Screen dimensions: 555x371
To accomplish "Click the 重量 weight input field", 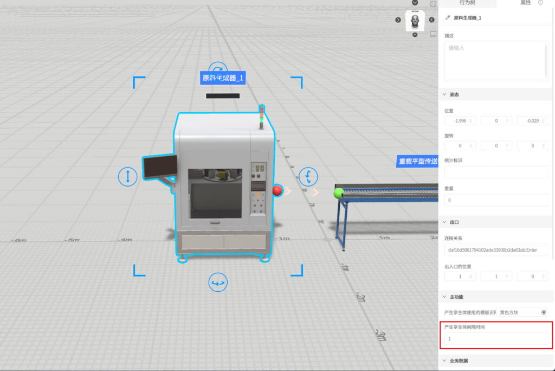I will coord(496,200).
